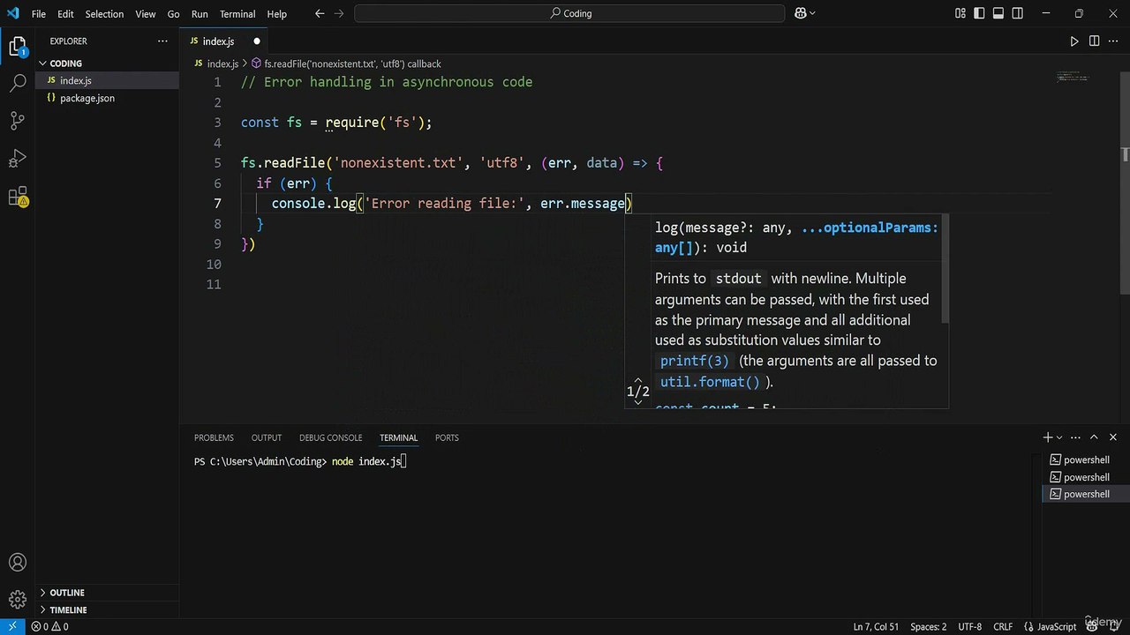The width and height of the screenshot is (1130, 635).
Task: Open the Copilot chat icon in title bar
Action: click(800, 13)
